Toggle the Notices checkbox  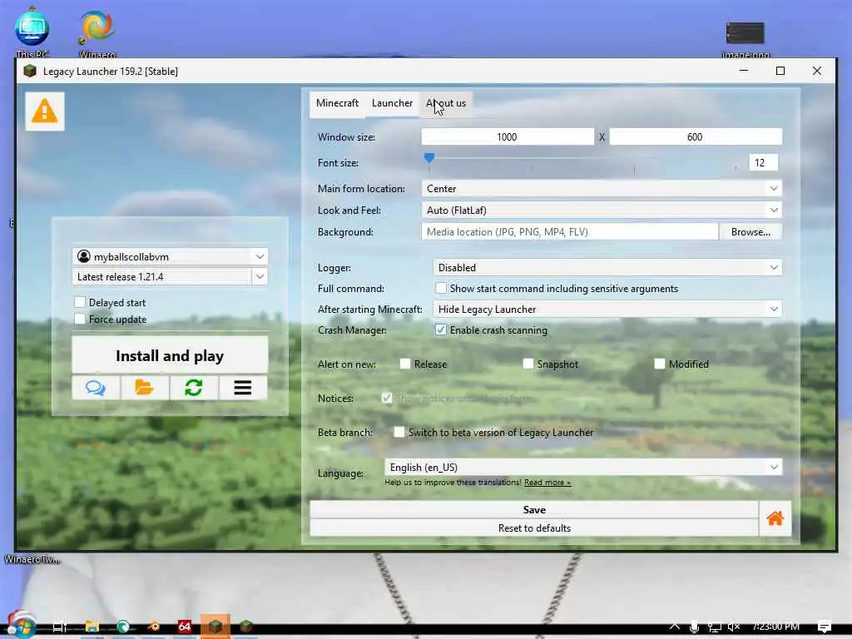click(x=387, y=399)
